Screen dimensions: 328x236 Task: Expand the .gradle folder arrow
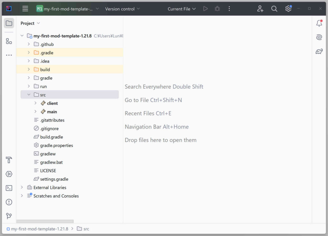tap(29, 53)
